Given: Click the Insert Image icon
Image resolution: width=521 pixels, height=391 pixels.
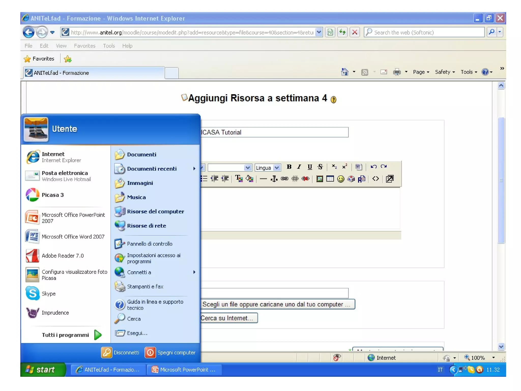Looking at the screenshot, I should [x=320, y=179].
